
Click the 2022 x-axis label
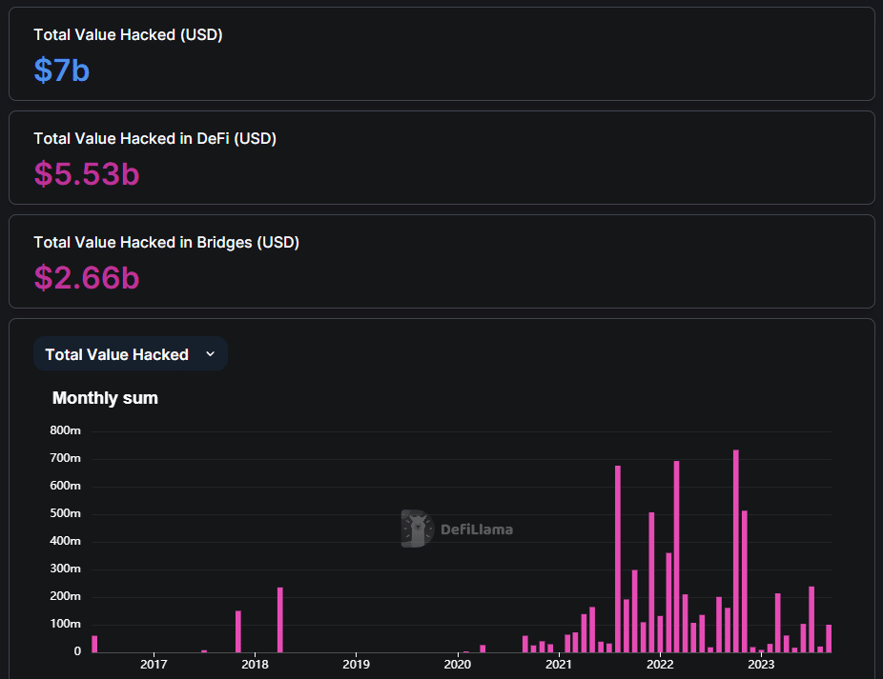click(x=660, y=665)
